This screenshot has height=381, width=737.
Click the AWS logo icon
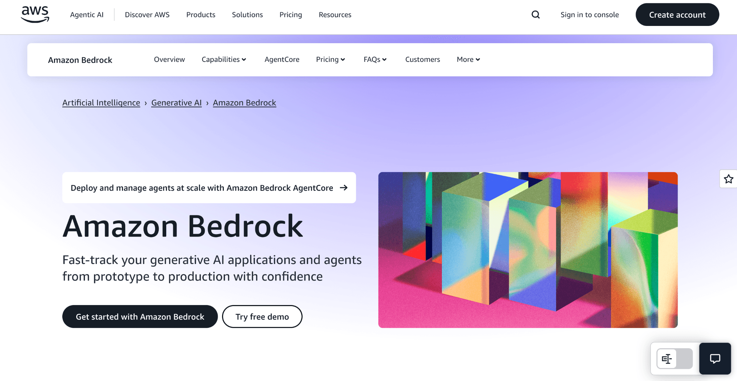[35, 14]
